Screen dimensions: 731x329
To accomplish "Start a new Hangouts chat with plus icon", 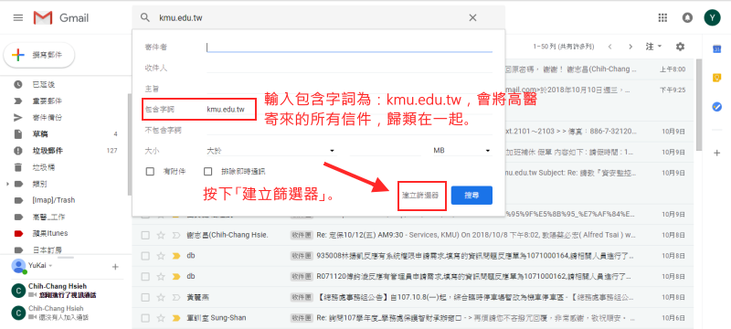I will pos(115,267).
